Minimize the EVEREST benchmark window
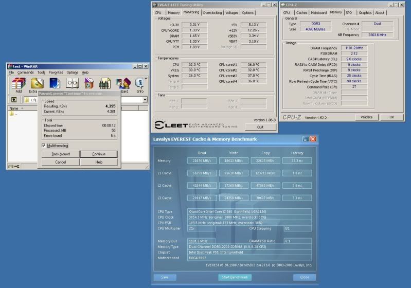Image resolution: width=411 pixels, height=288 pixels. tap(306, 139)
